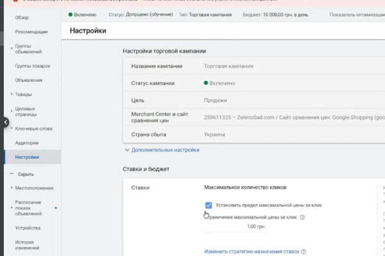Expand Ключевые слова sidebar item
This screenshot has width=385, height=256.
(11, 129)
